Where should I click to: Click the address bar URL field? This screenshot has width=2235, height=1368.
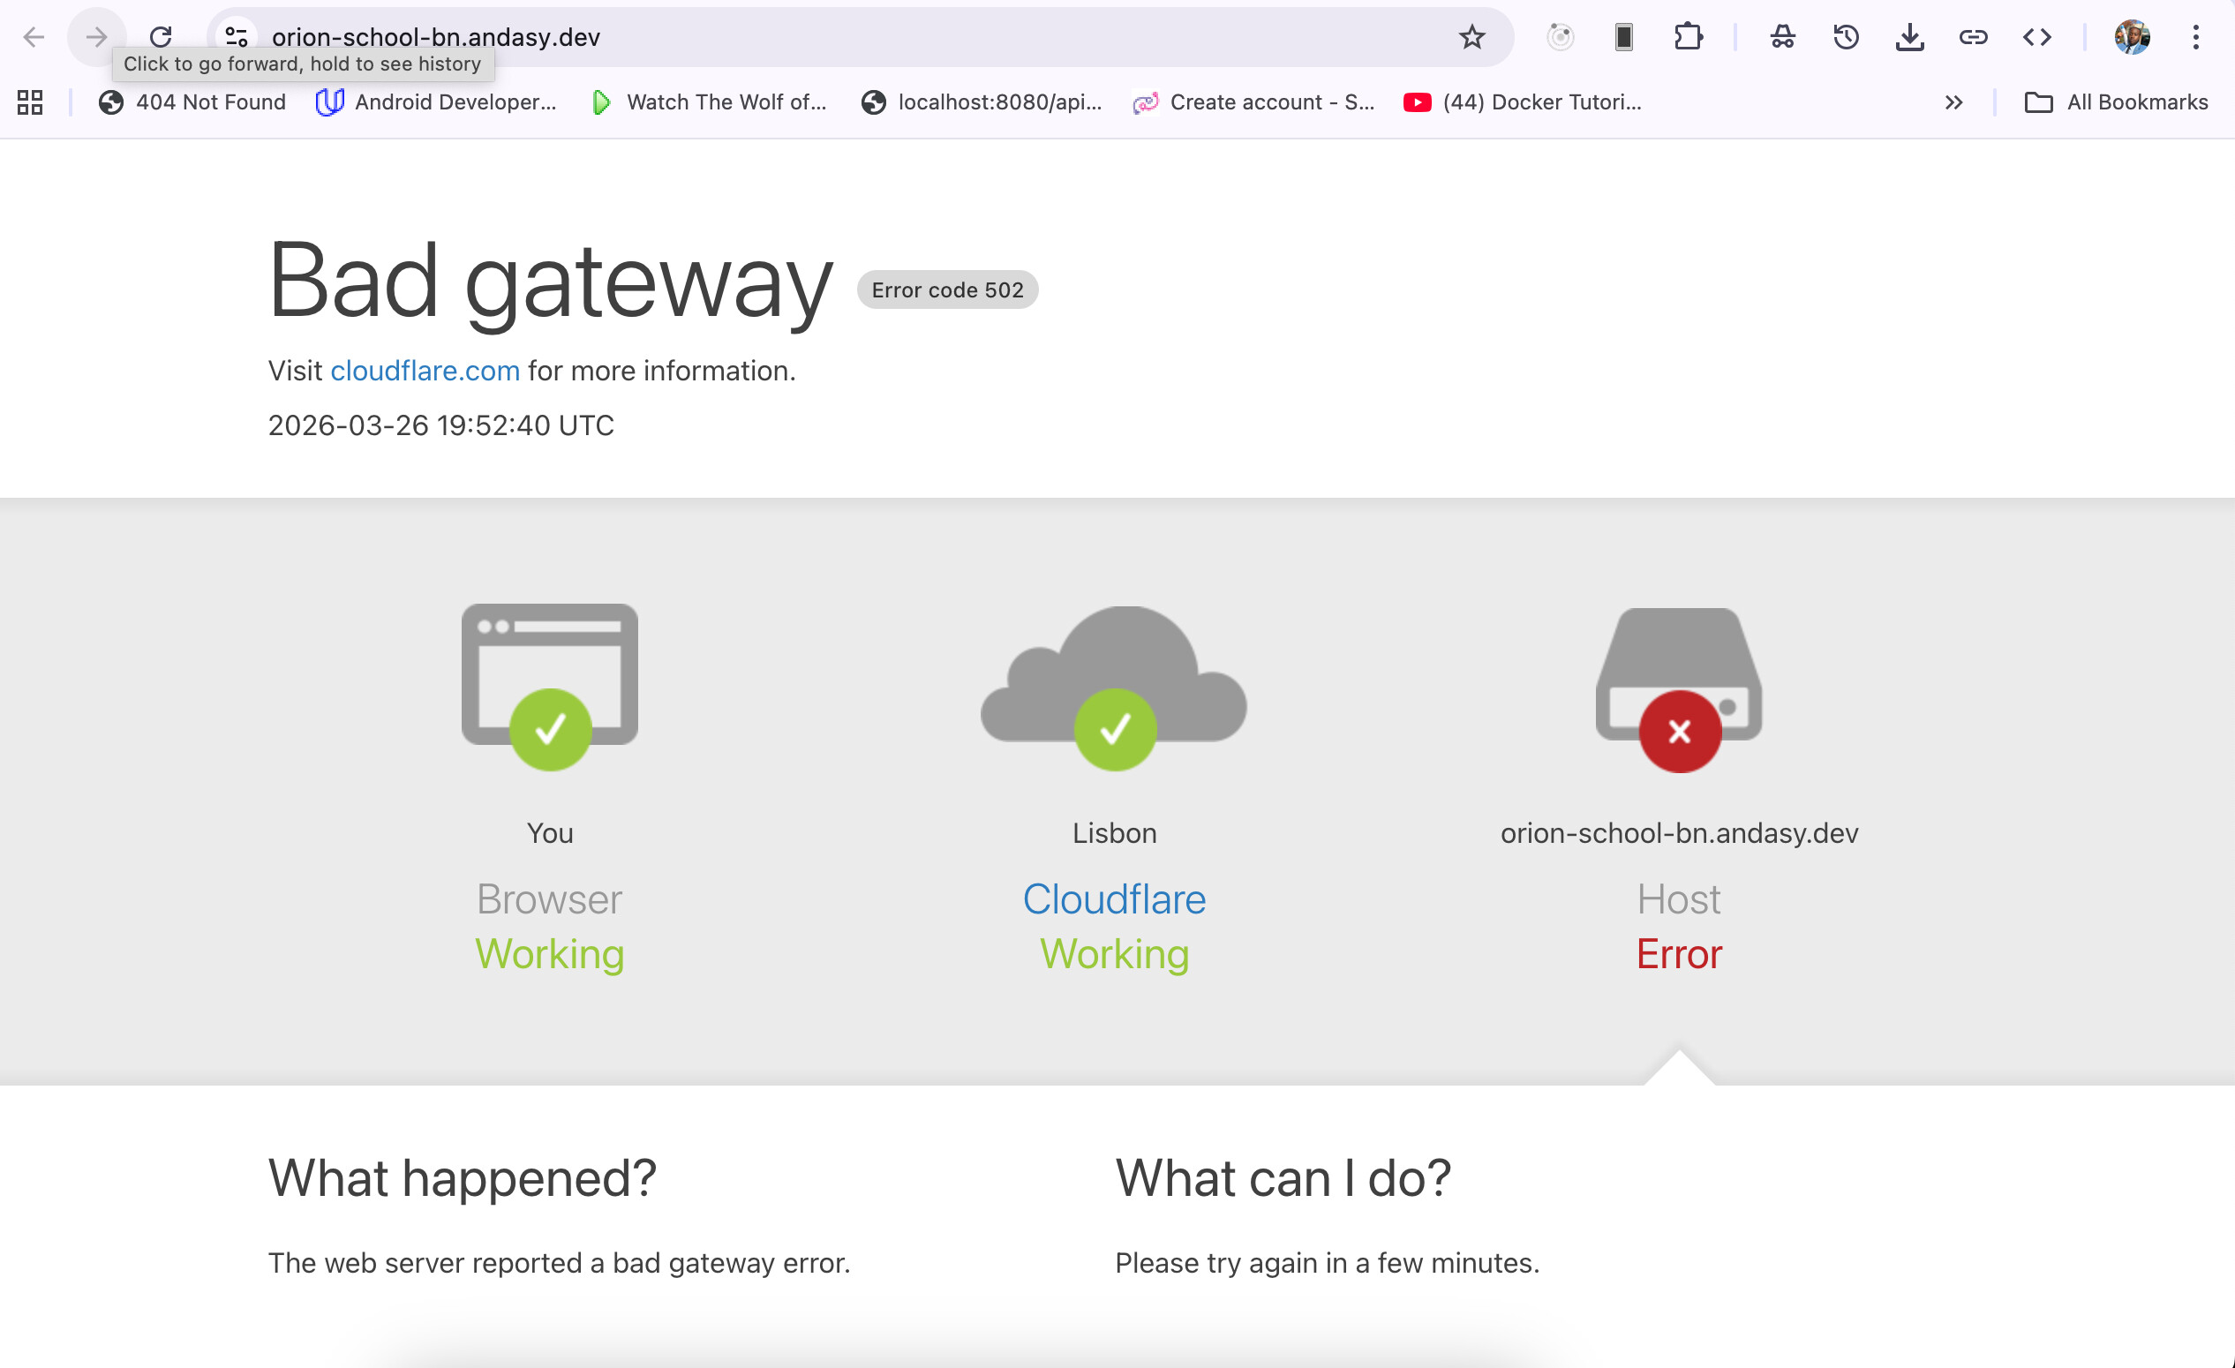point(816,37)
